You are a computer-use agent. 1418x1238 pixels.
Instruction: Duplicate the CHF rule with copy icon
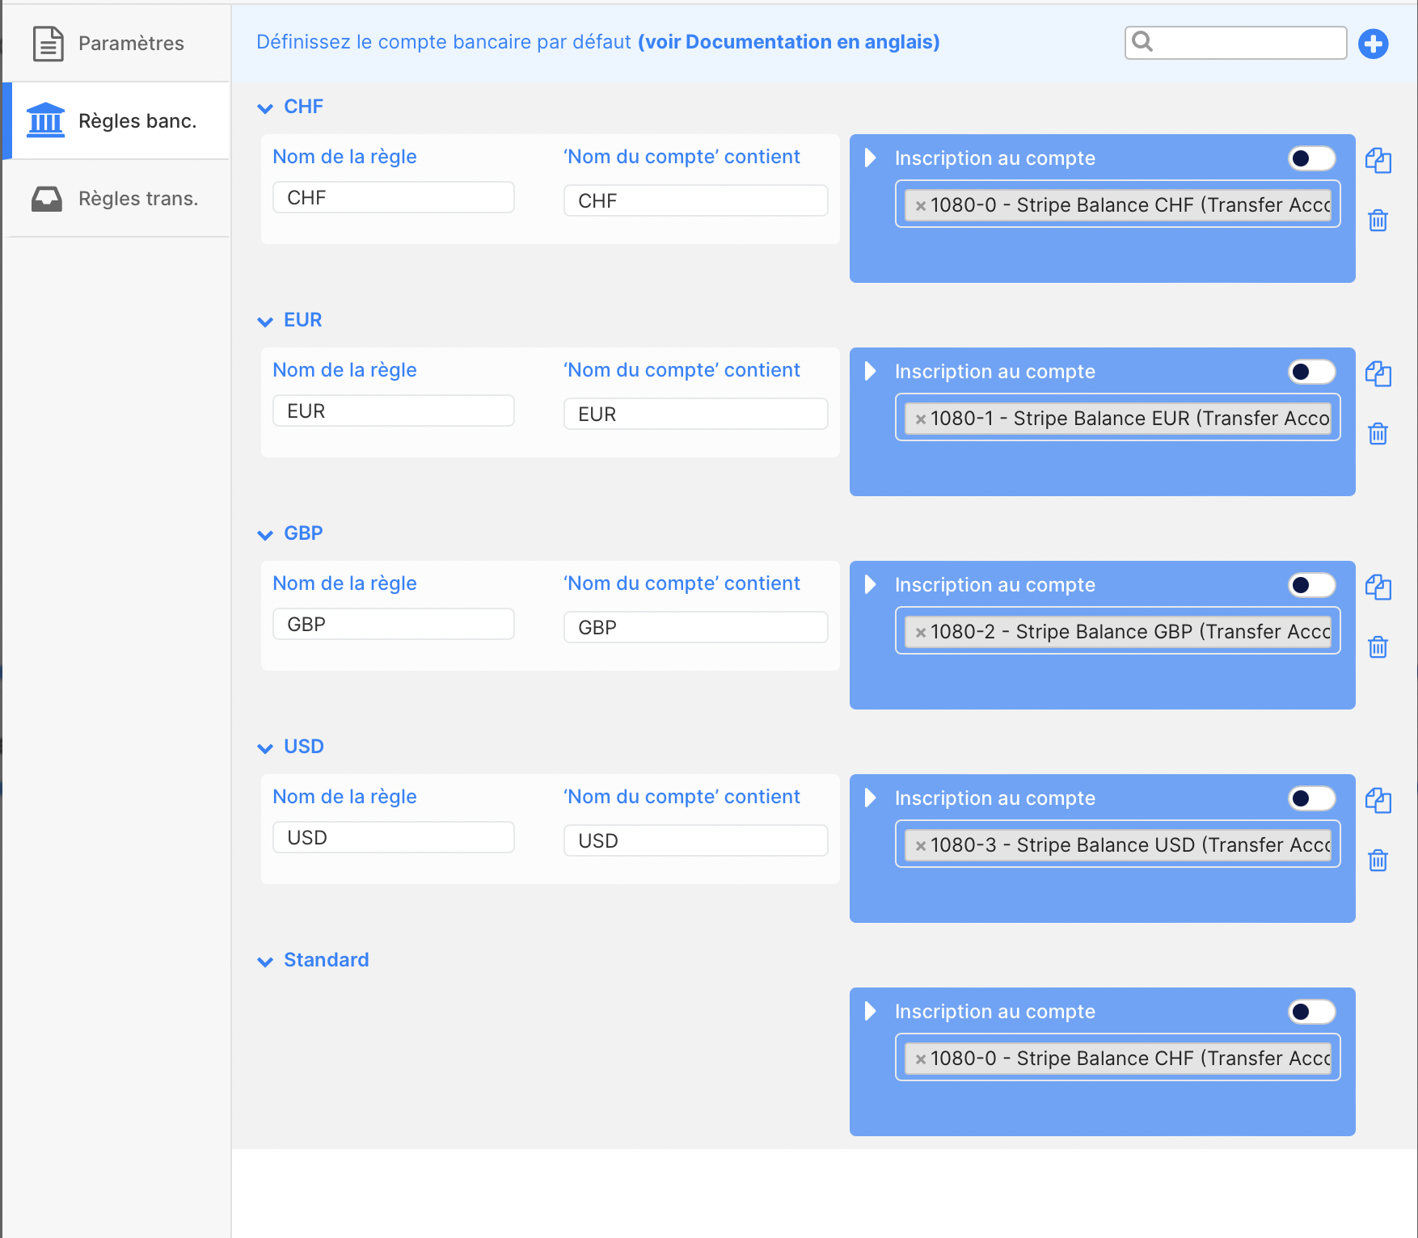(x=1378, y=161)
